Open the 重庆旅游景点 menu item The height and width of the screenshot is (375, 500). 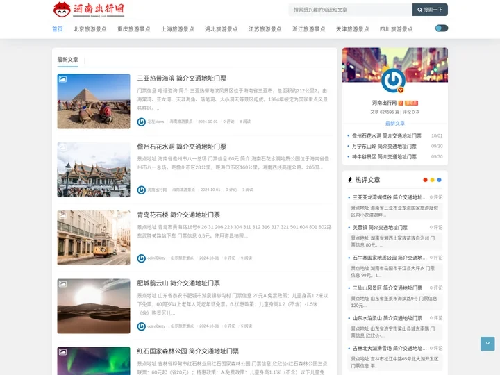coord(133,29)
